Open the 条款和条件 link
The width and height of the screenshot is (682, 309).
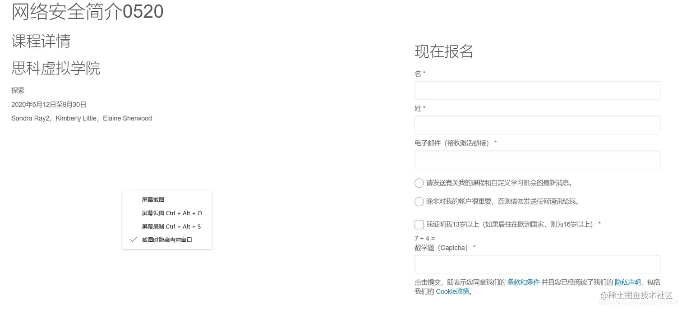(523, 282)
